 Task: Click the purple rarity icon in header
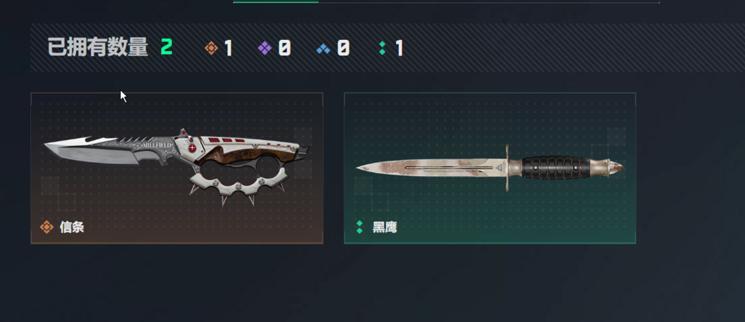[265, 48]
